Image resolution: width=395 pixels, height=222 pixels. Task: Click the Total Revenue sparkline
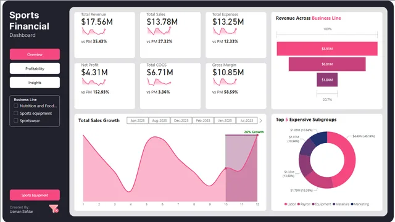pyautogui.click(x=94, y=31)
